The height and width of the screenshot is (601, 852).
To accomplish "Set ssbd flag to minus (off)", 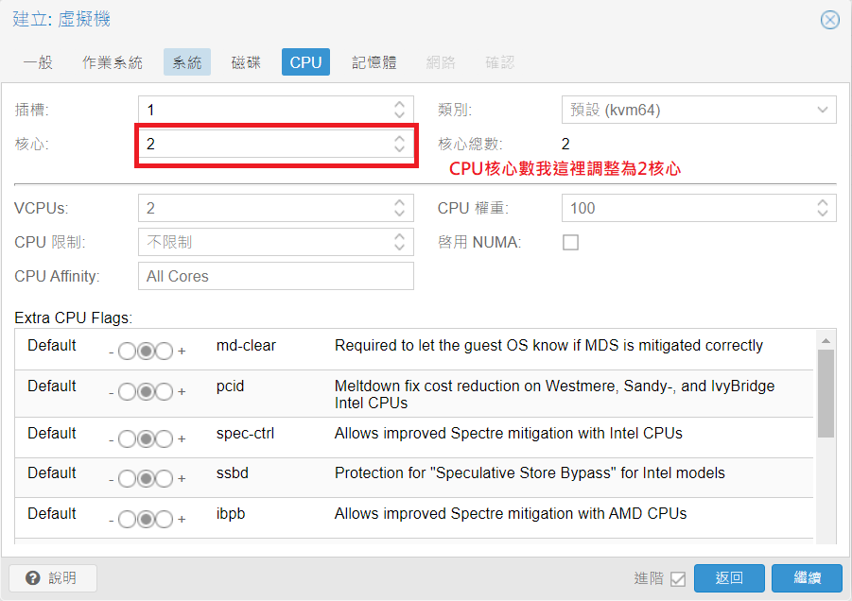I will click(x=128, y=478).
